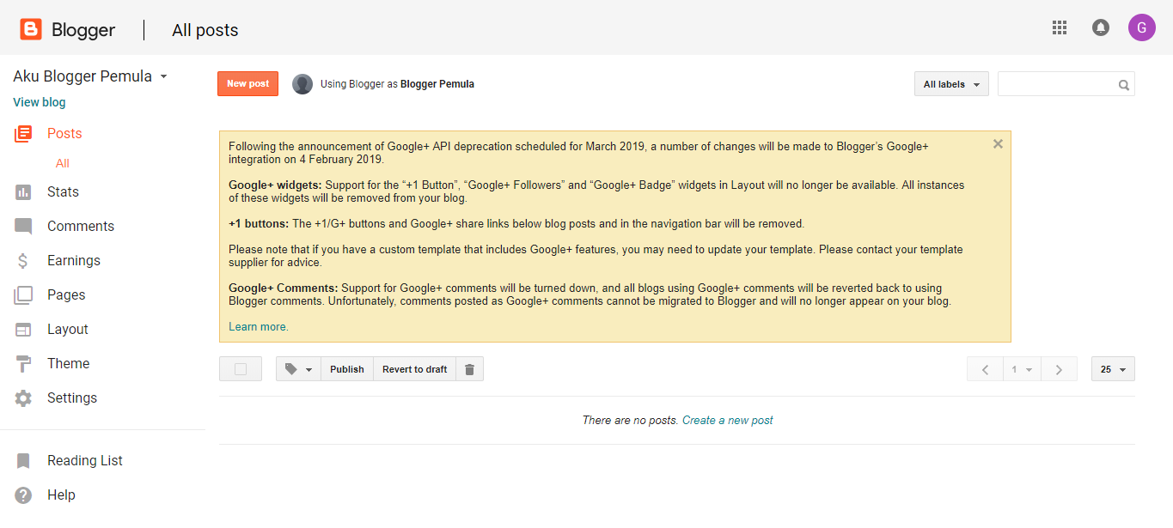Click the search magnifier icon

tap(1123, 85)
